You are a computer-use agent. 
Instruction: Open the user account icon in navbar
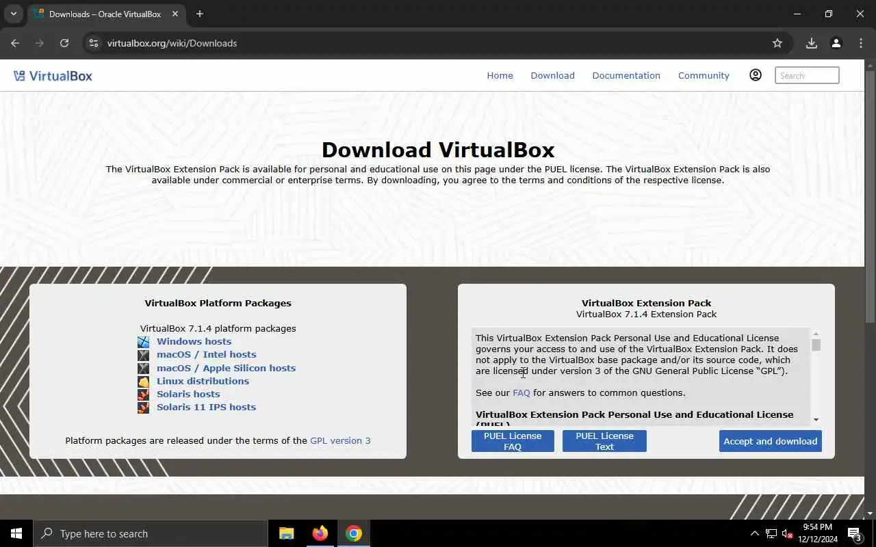coord(756,75)
